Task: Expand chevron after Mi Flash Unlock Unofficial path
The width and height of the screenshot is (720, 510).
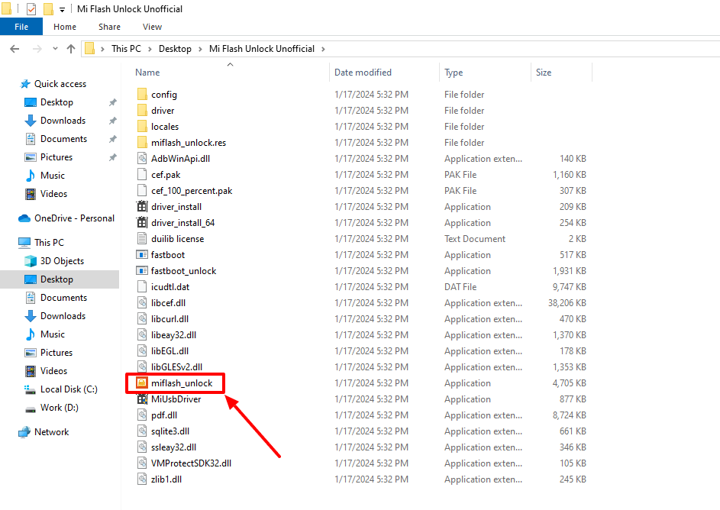Action: click(x=323, y=49)
